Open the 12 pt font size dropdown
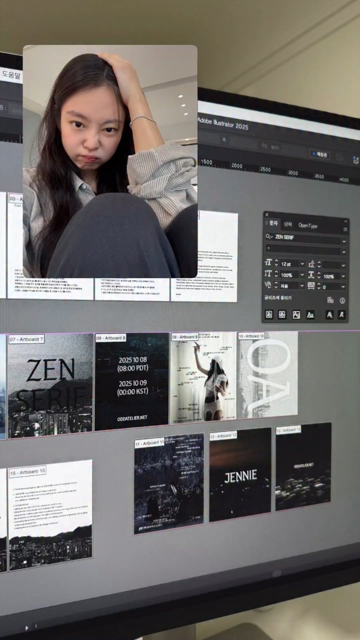Image resolution: width=360 pixels, height=640 pixels. pos(302,263)
